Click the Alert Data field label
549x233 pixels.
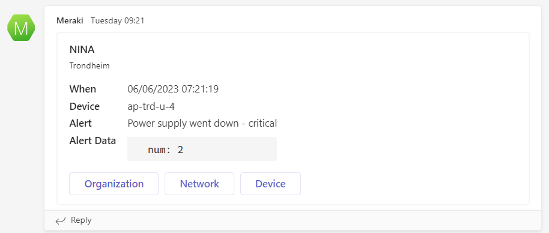coord(93,141)
